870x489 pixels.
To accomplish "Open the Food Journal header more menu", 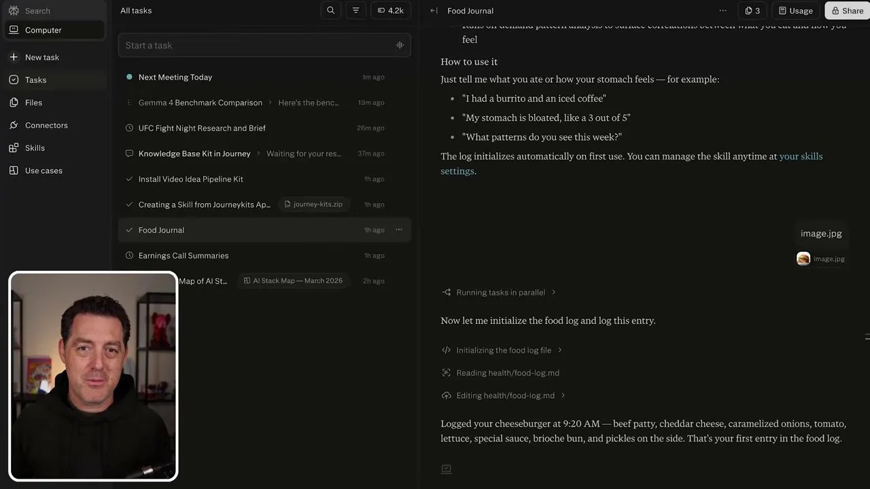I will (x=723, y=10).
